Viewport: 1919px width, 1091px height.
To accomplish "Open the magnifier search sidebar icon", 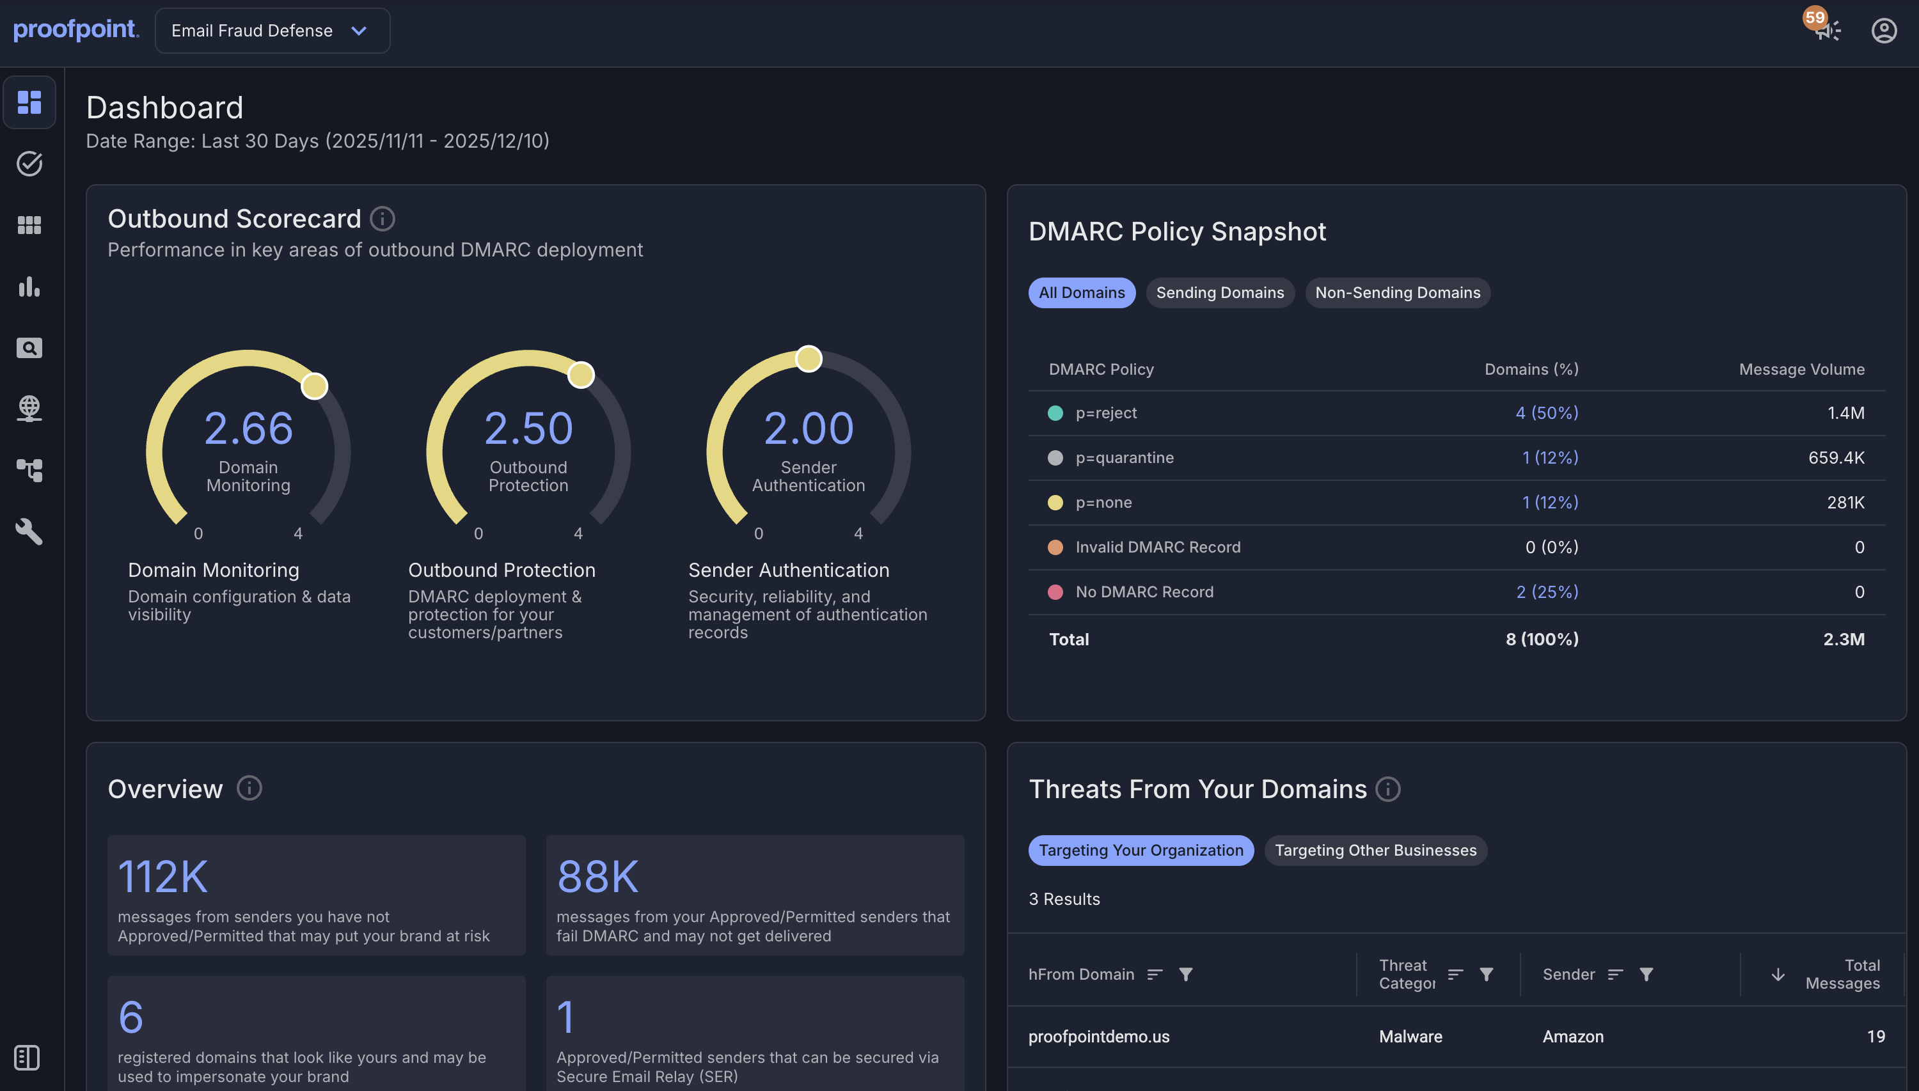I will coord(29,348).
